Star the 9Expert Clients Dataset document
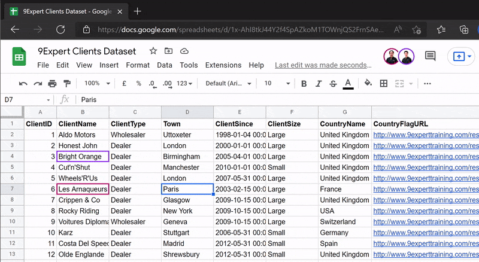This screenshot has width=479, height=262. click(x=153, y=51)
